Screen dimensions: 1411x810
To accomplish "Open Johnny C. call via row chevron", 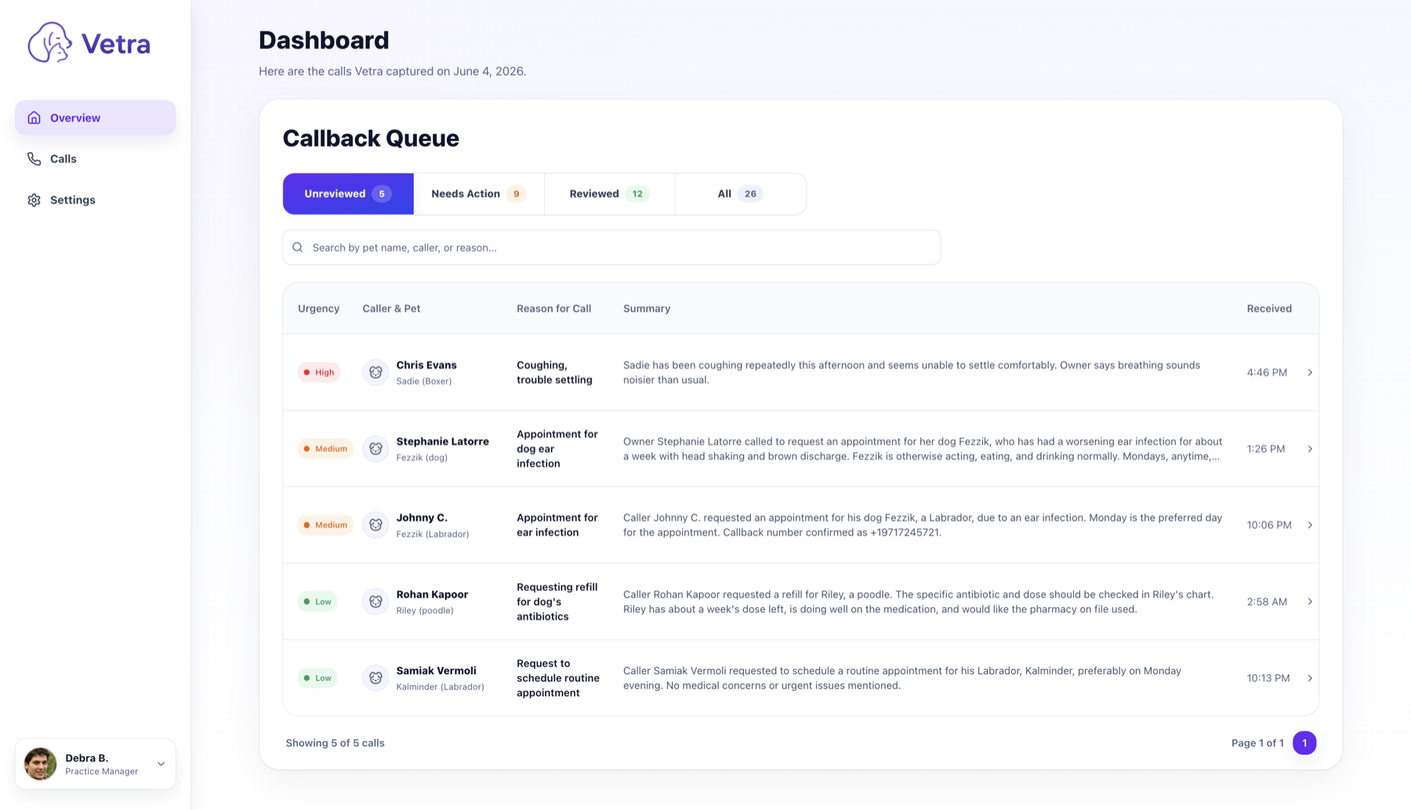I will 1310,525.
